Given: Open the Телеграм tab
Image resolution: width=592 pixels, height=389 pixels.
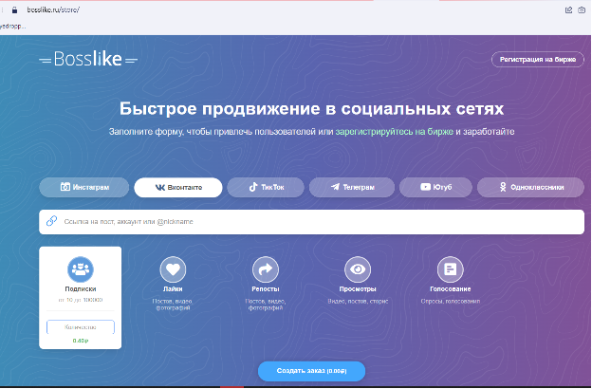Looking at the screenshot, I should pos(352,187).
